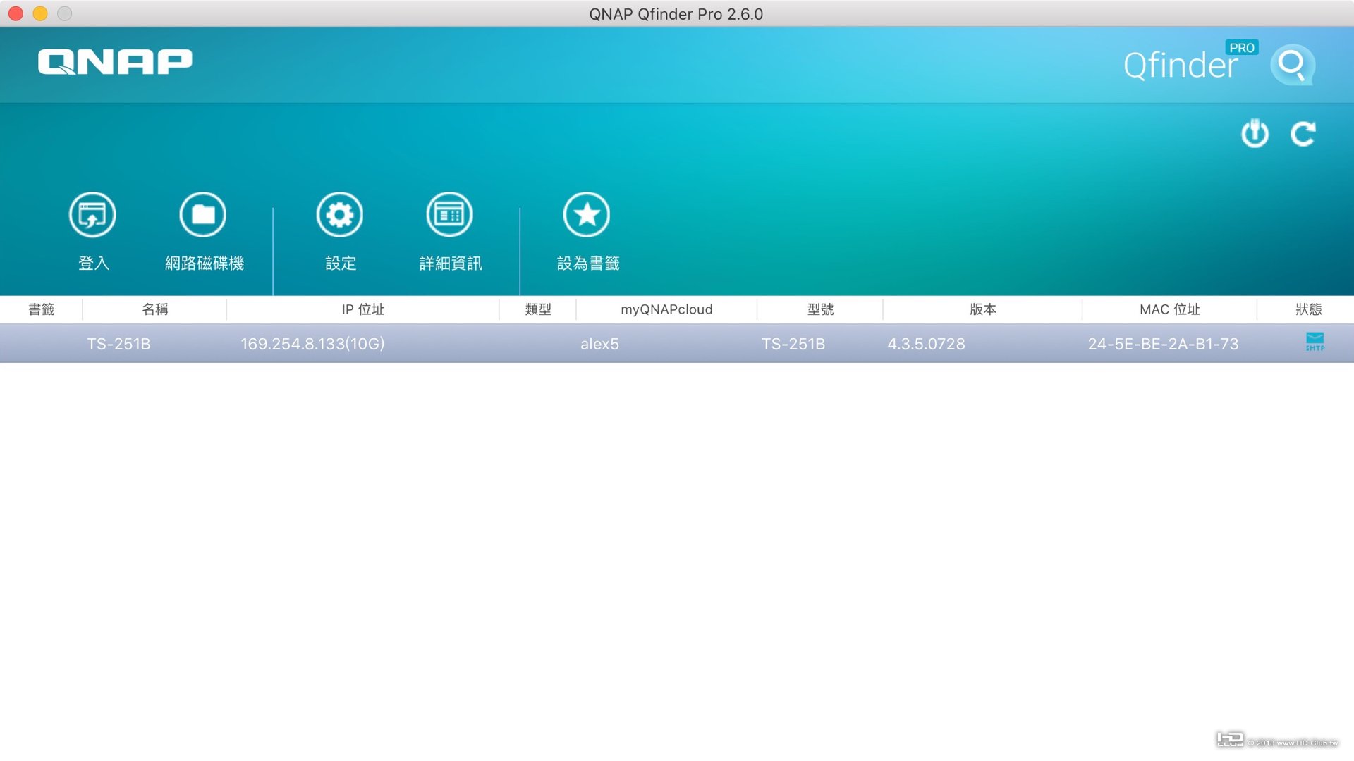Sort by MAC 位址 column header
Image resolution: width=1354 pixels, height=761 pixels.
click(1169, 309)
